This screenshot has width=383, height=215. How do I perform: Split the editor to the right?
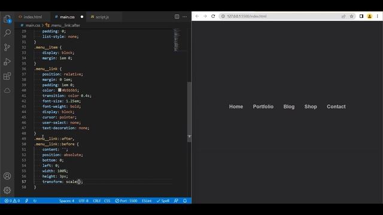[x=177, y=17]
